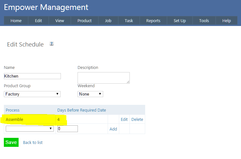The height and width of the screenshot is (159, 241).
Task: Focus the Days Before Required Date input
Action: point(67,129)
